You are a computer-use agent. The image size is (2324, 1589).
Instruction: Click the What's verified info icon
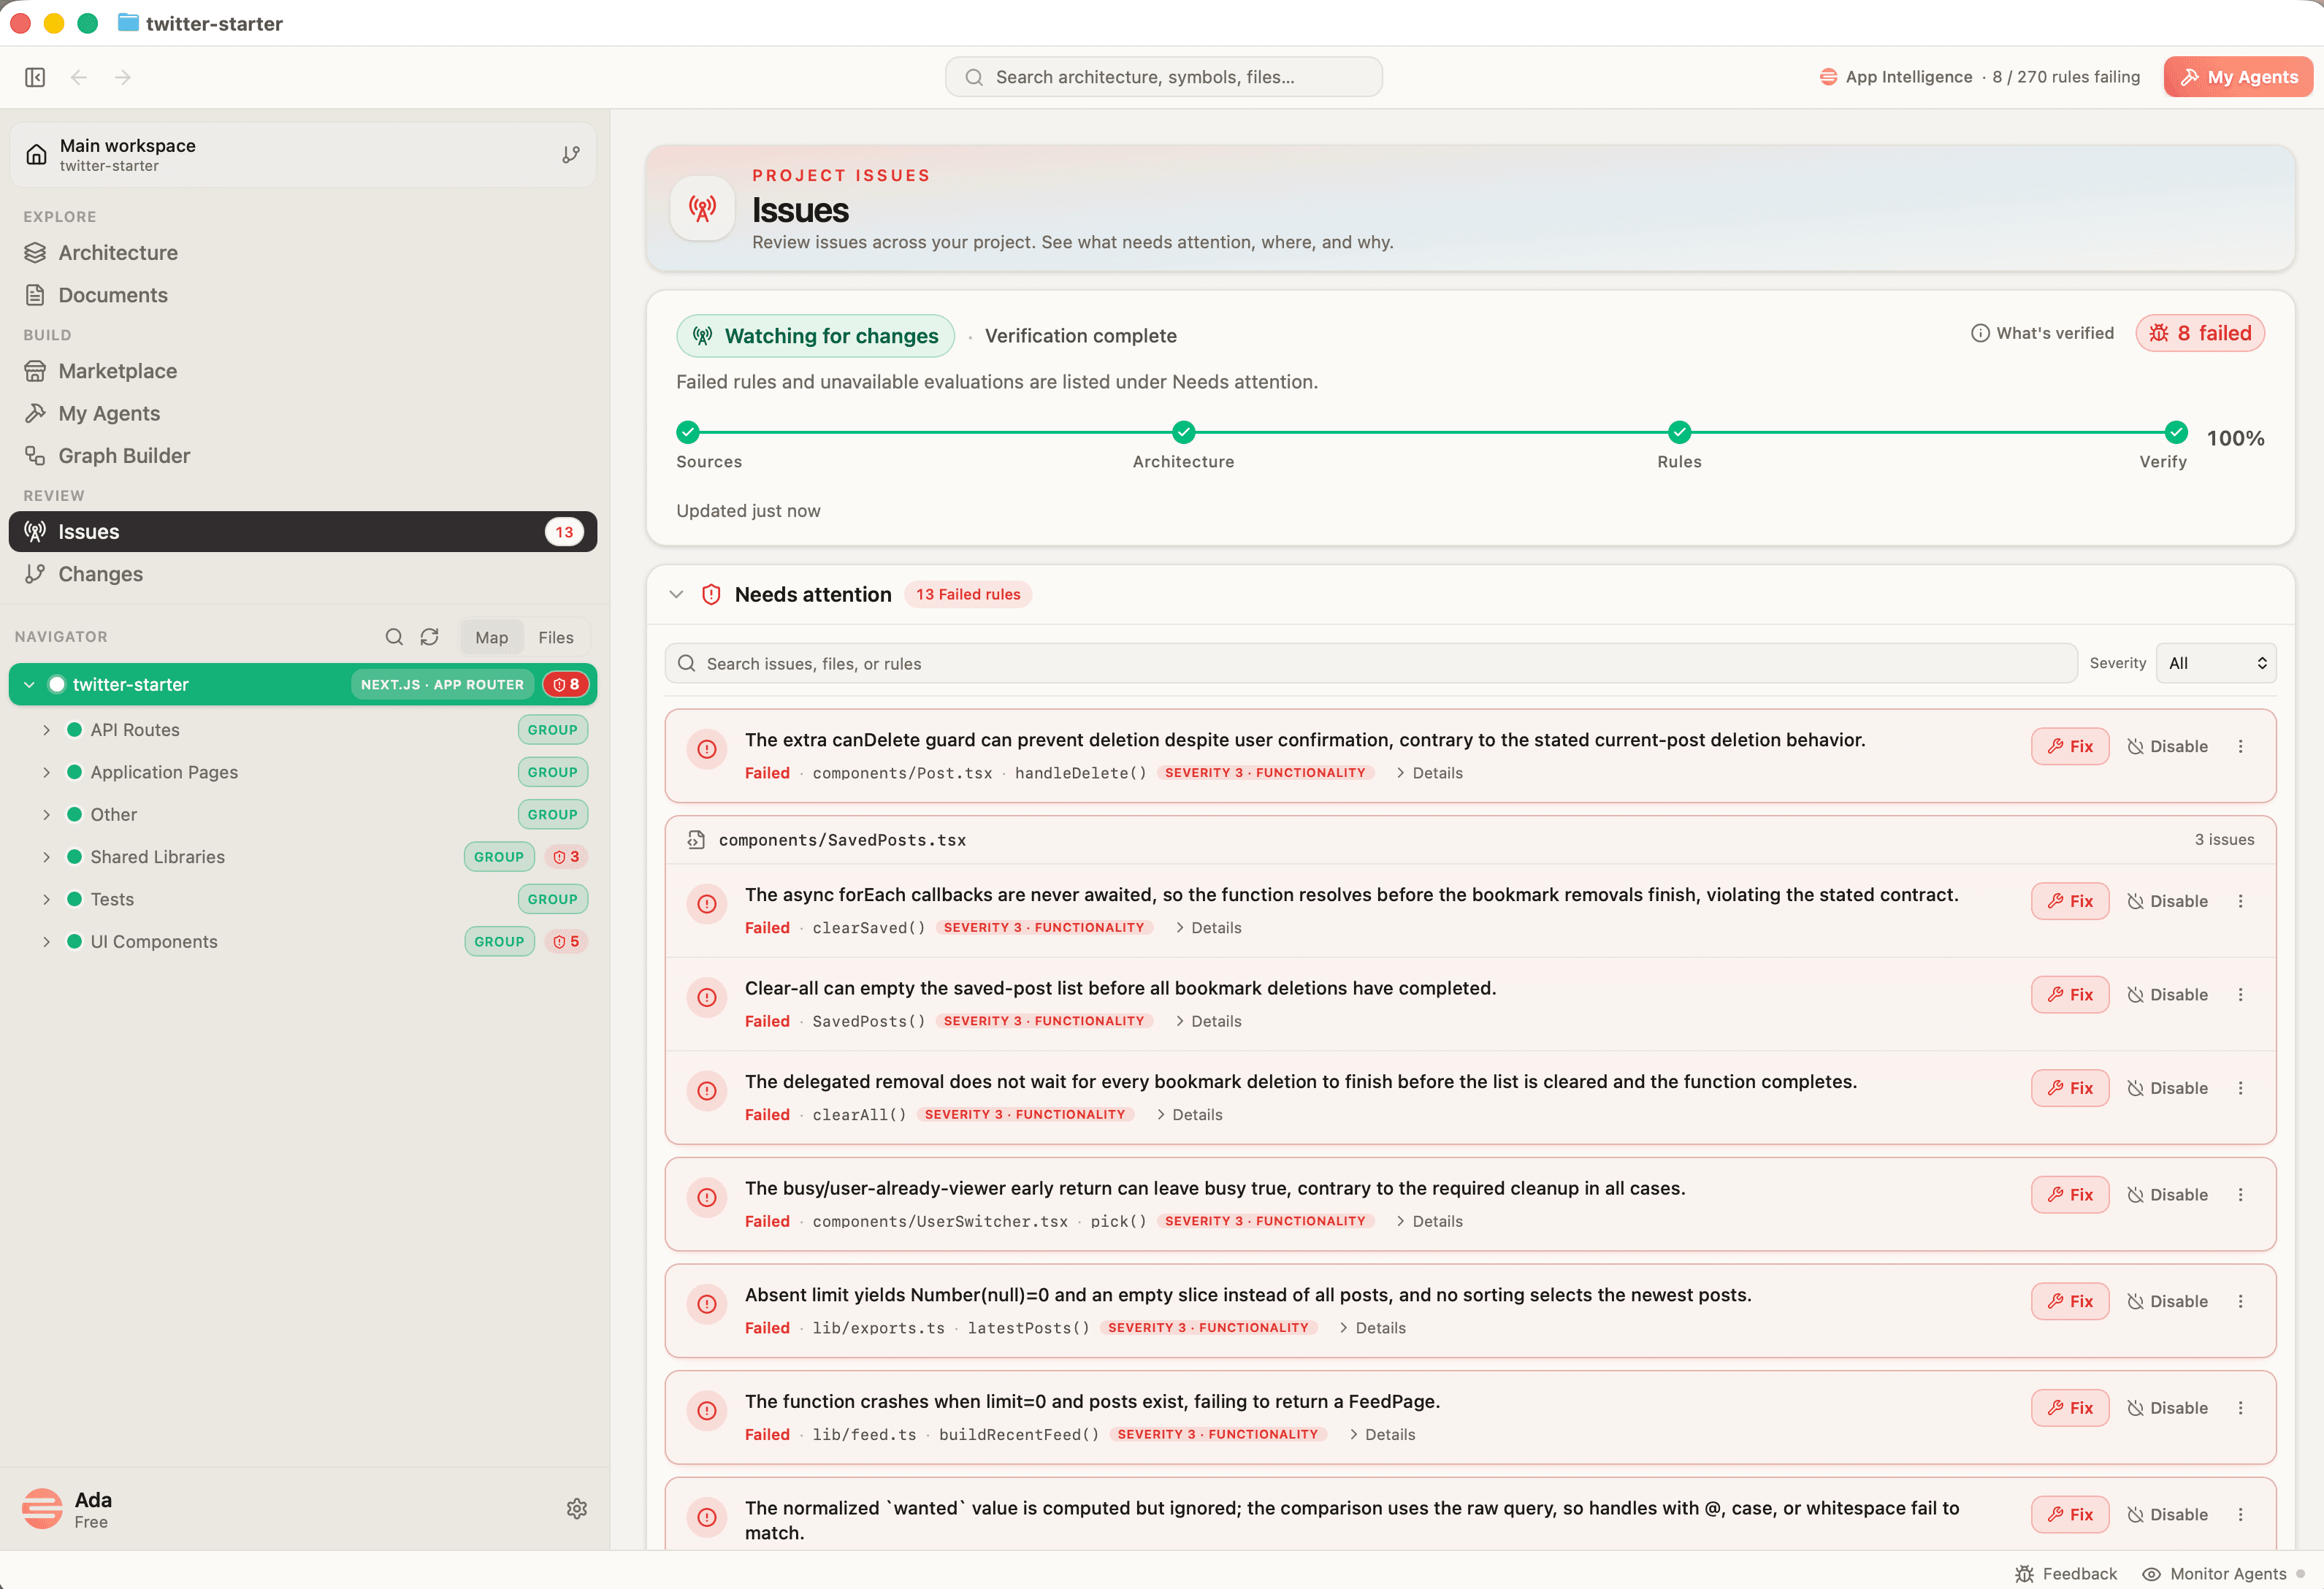point(1980,333)
